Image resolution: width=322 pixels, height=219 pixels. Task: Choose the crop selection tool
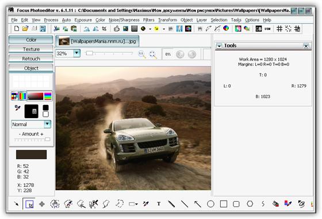(29, 204)
